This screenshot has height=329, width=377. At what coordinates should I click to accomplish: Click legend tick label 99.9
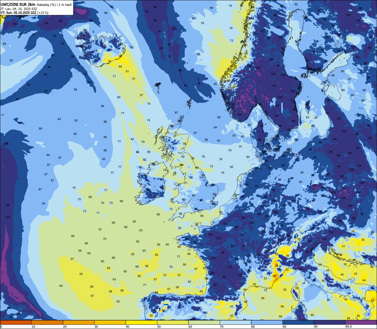pyautogui.click(x=348, y=327)
